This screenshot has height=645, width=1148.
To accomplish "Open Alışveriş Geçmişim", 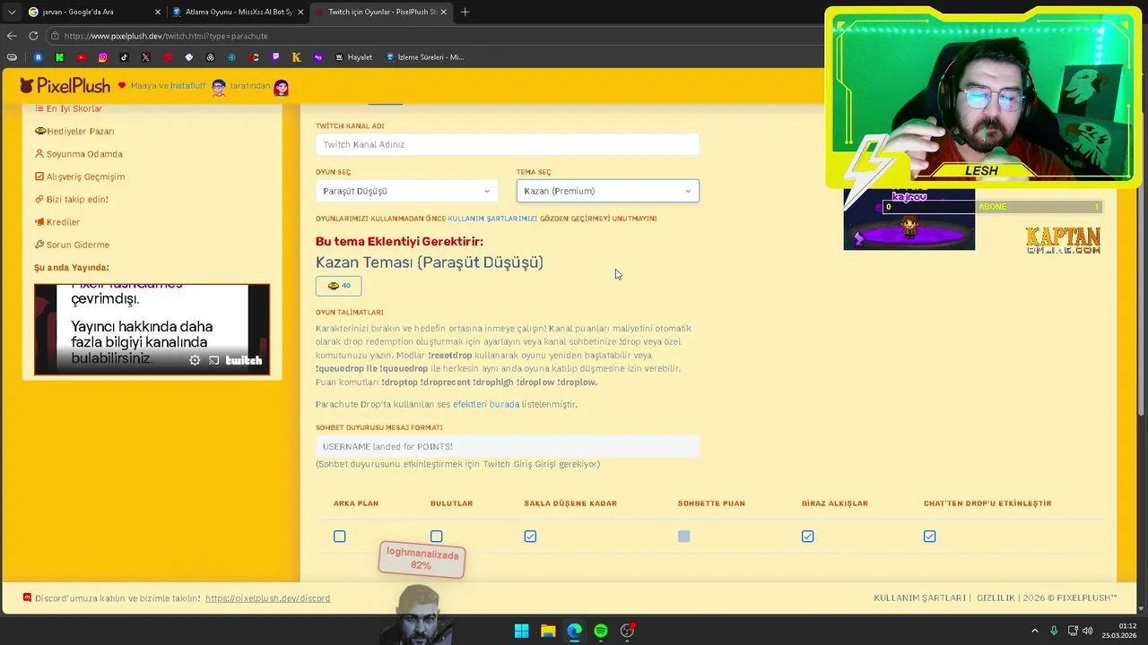I will 79,176.
